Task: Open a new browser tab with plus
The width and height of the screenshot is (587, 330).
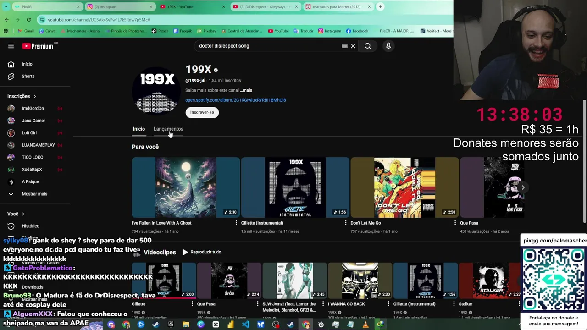Action: click(x=380, y=6)
